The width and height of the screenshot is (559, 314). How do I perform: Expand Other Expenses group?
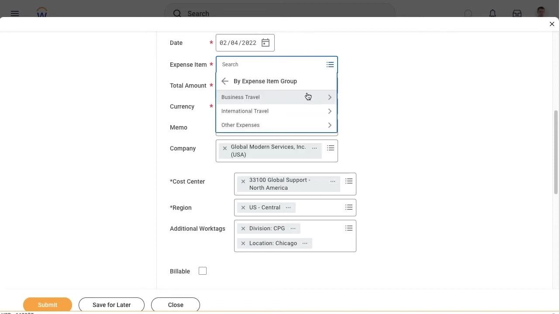pyautogui.click(x=276, y=125)
